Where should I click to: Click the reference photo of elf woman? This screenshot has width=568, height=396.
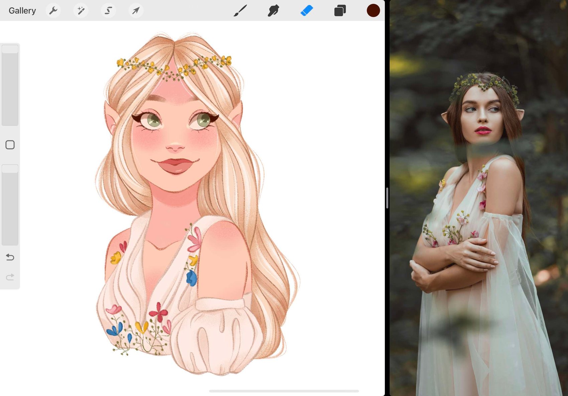pyautogui.click(x=479, y=198)
